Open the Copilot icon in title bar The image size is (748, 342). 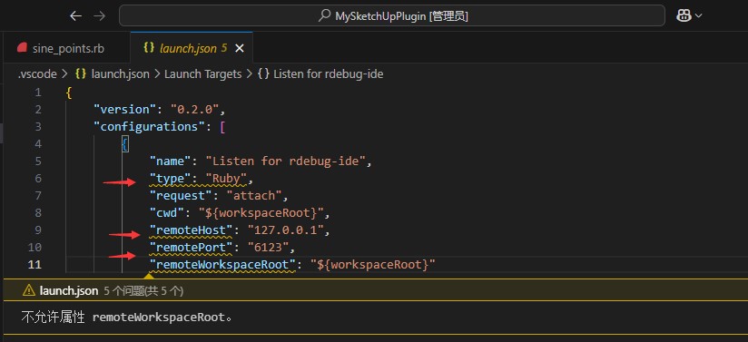[684, 15]
